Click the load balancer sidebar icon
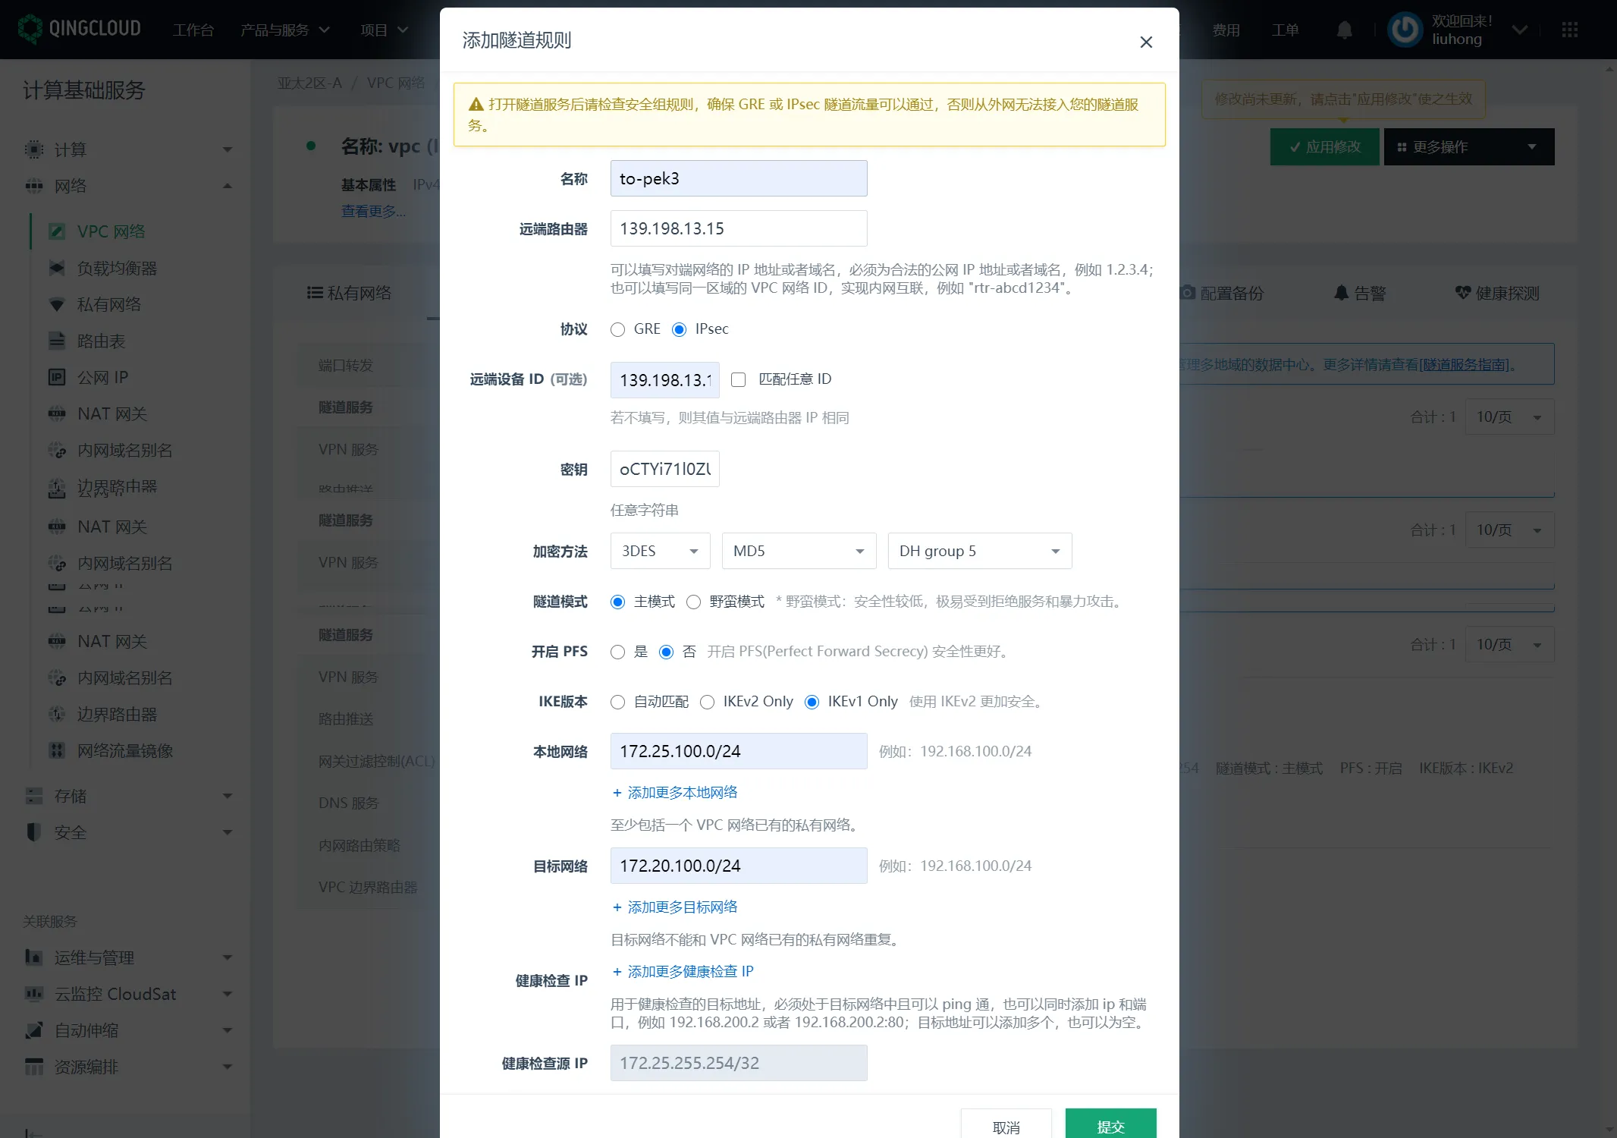The height and width of the screenshot is (1138, 1617). pos(57,268)
